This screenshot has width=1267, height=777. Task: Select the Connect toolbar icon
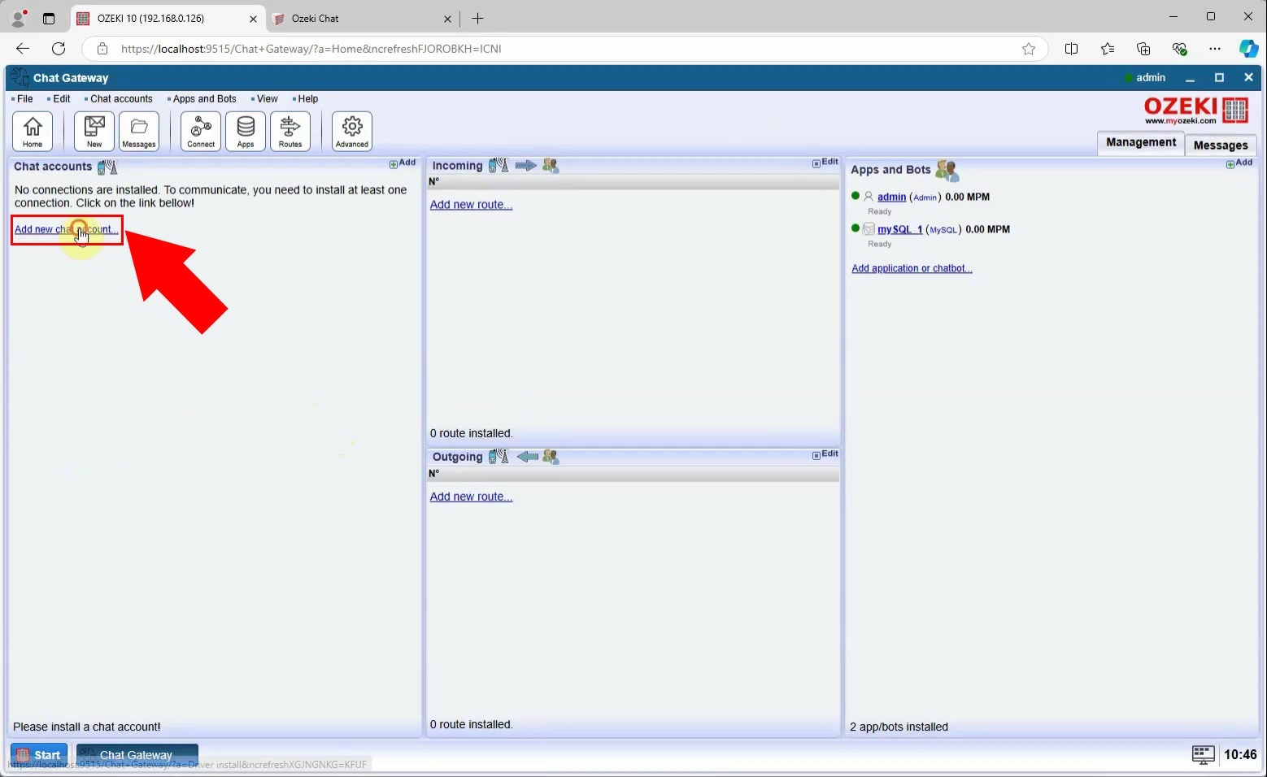click(x=201, y=131)
